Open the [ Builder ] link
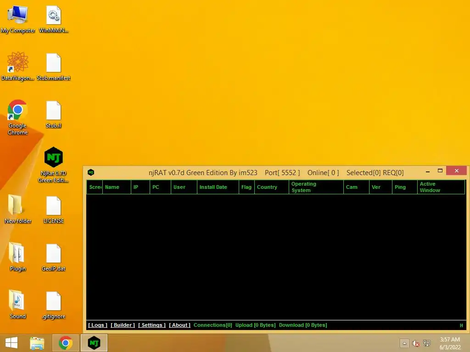470x352 pixels. click(x=123, y=325)
